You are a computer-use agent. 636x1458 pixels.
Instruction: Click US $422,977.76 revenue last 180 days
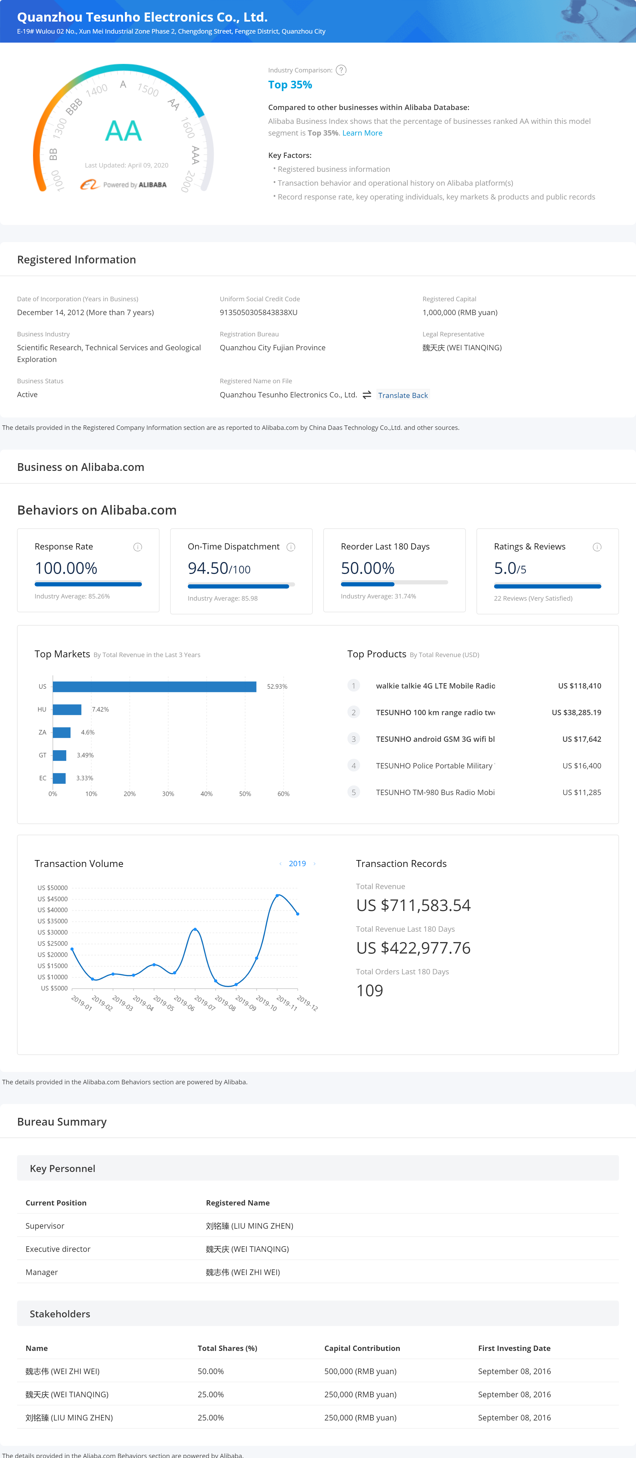(413, 948)
